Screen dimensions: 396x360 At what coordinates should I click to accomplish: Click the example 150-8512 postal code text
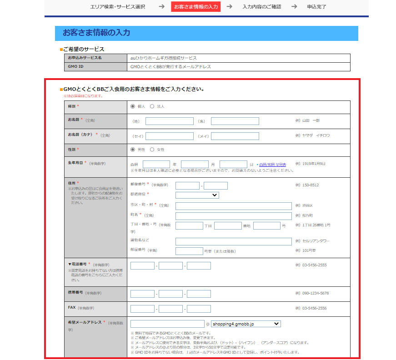point(311,185)
